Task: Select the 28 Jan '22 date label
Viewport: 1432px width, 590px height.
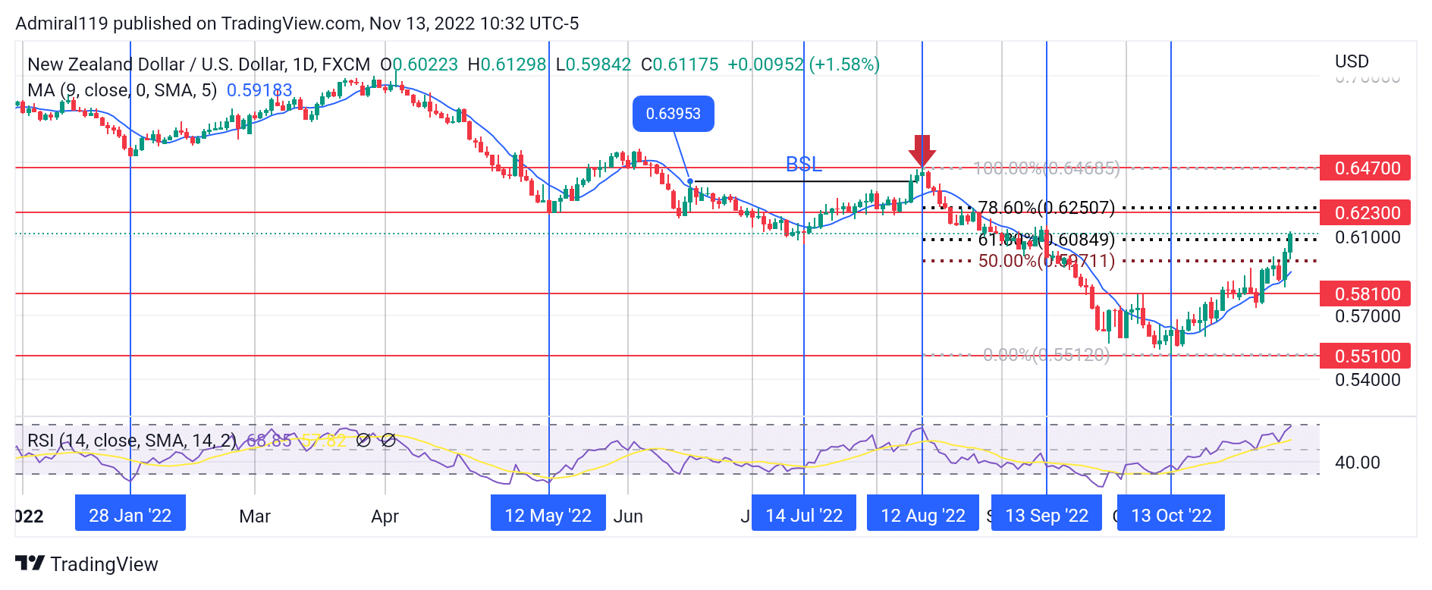Action: pos(130,516)
